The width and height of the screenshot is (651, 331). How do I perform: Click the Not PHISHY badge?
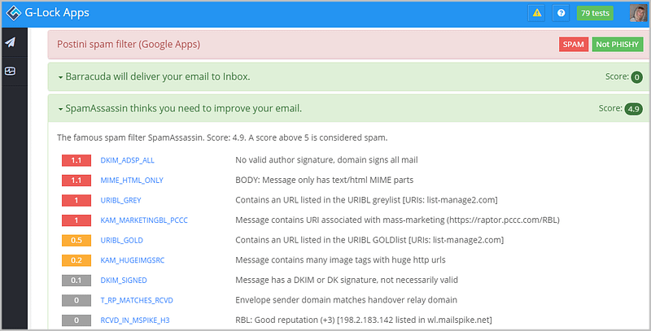click(x=618, y=45)
